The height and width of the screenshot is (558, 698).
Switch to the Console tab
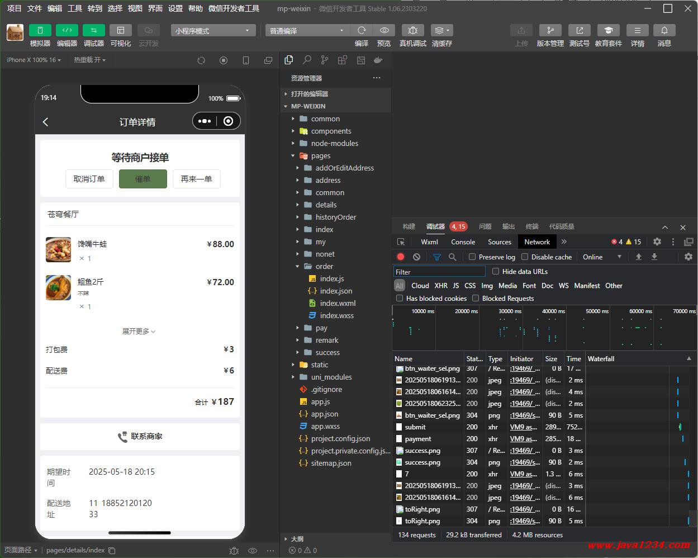click(463, 242)
